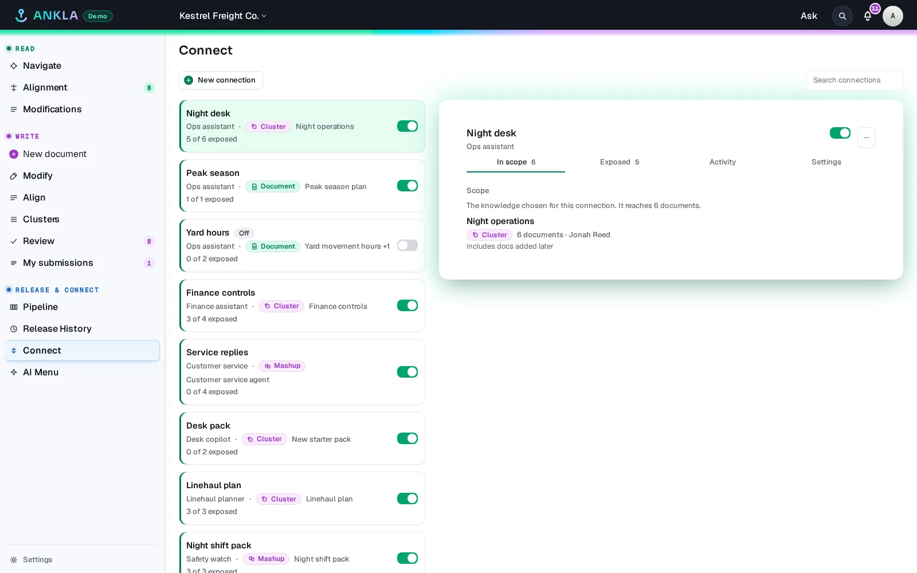Click the Release History clock icon
Screen dimensions: 917x573
tap(14, 329)
